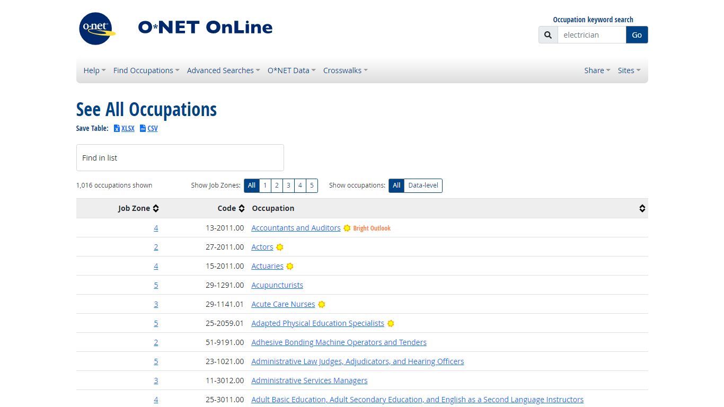Click CSV save table link text
The height and width of the screenshot is (407, 724).
tap(153, 128)
